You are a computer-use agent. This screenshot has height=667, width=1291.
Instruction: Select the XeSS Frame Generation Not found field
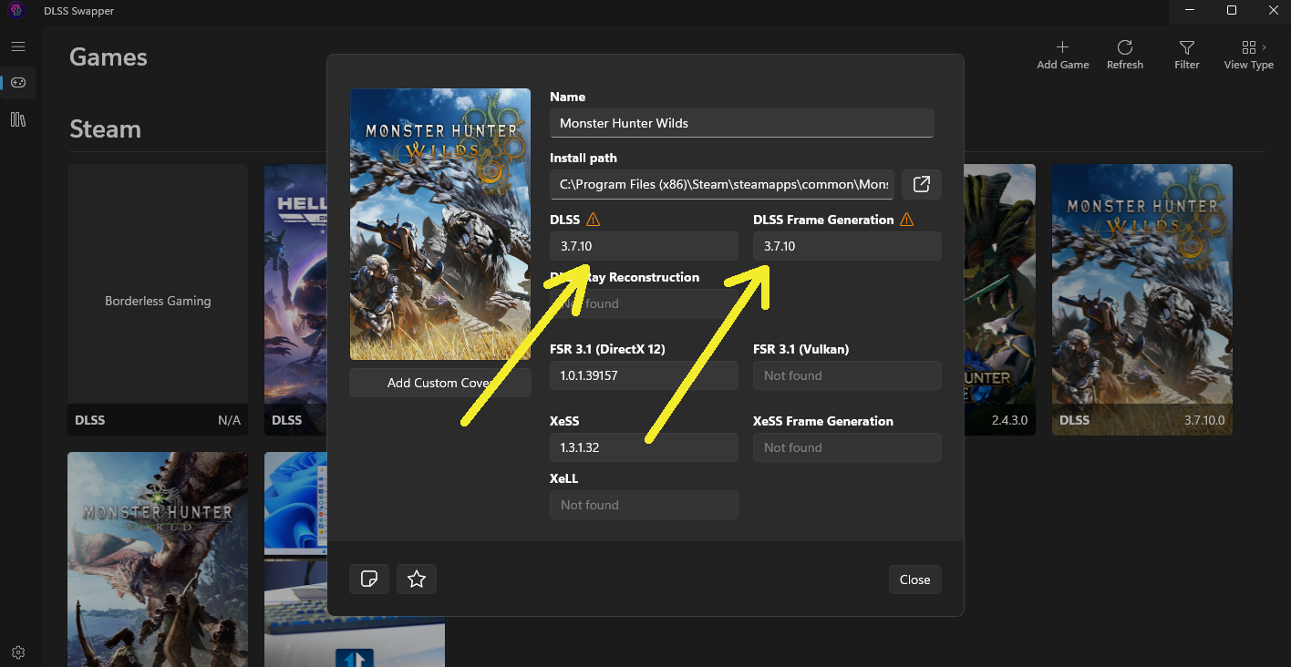[x=847, y=447]
